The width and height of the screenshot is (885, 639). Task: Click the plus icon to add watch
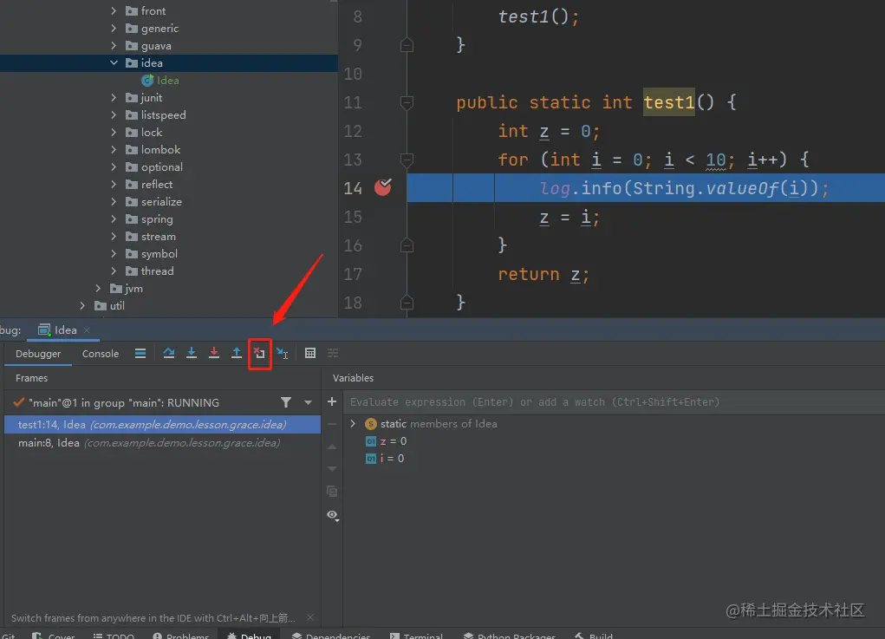[x=332, y=401]
